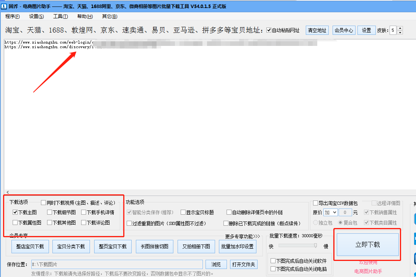Click 长图拼接切图 button

pyautogui.click(x=154, y=246)
